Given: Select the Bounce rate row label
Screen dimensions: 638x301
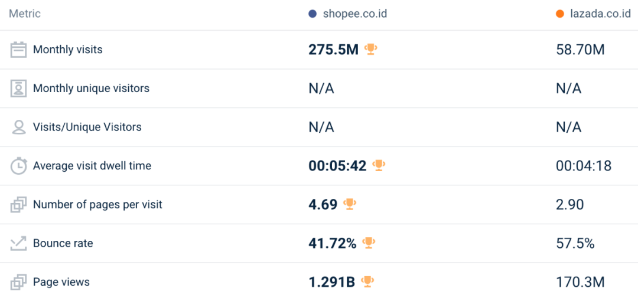Looking at the screenshot, I should pyautogui.click(x=63, y=243).
